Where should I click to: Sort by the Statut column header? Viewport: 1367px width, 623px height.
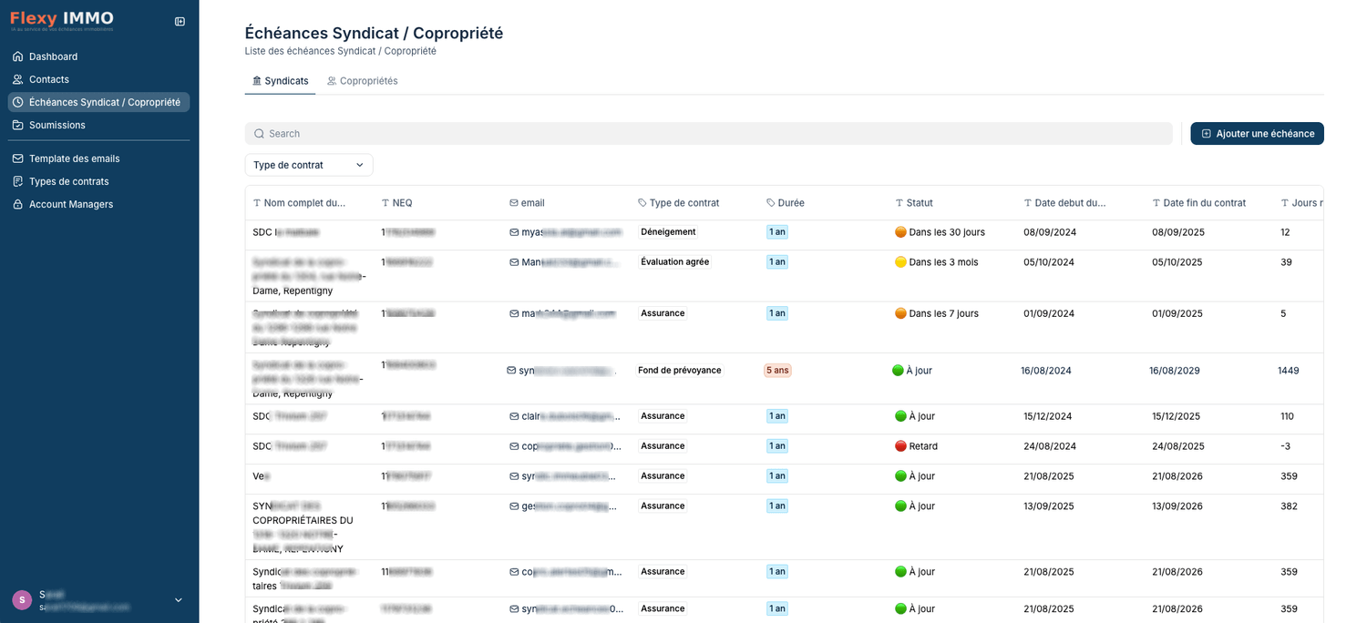coord(919,203)
